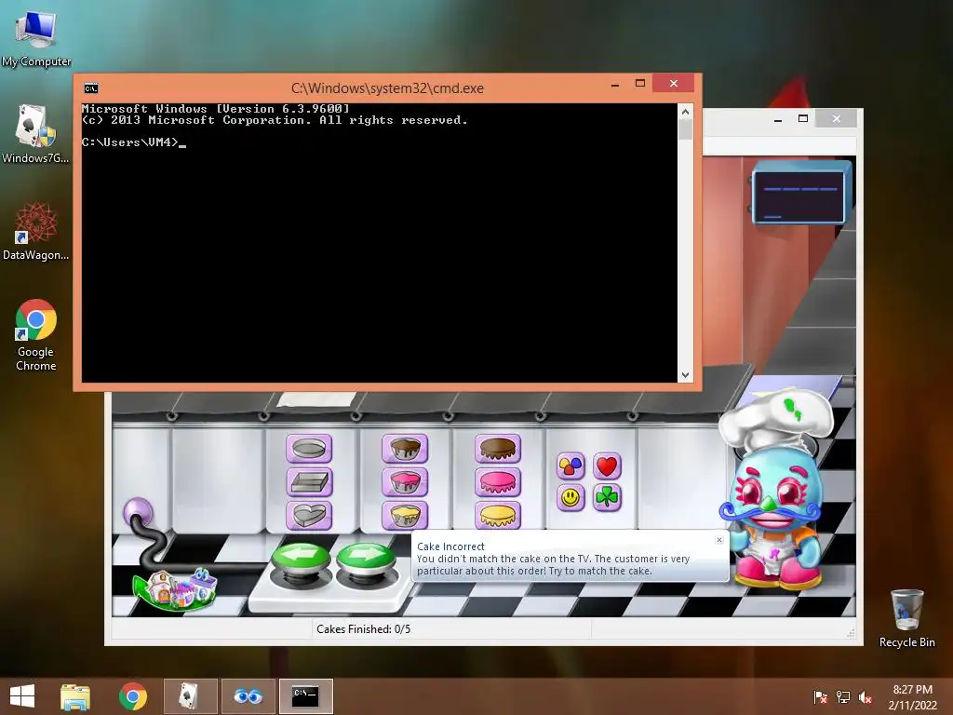Push the green left arrow conveyor button

point(301,560)
